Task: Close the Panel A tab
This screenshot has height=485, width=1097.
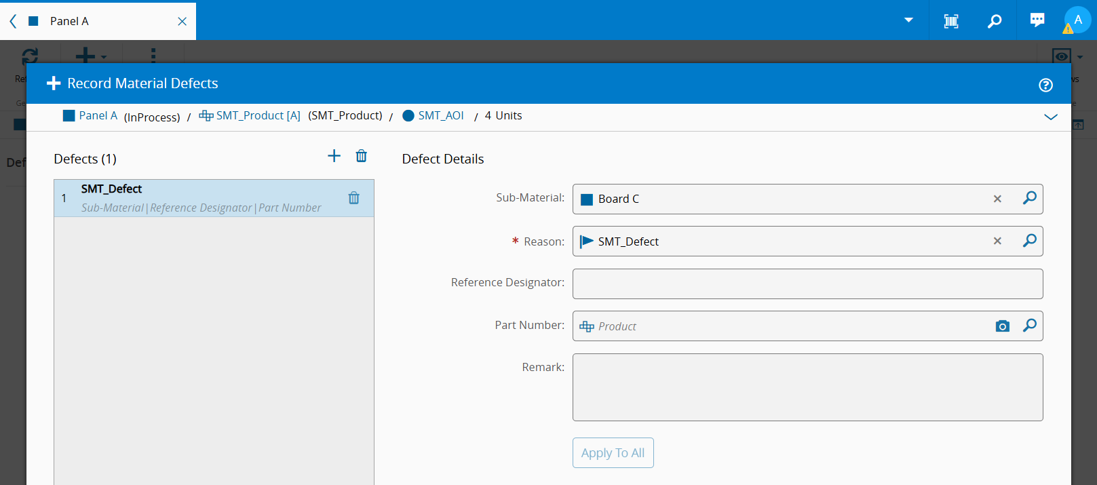Action: coord(182,21)
